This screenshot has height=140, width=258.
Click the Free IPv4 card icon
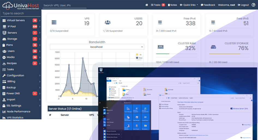pos(160,23)
